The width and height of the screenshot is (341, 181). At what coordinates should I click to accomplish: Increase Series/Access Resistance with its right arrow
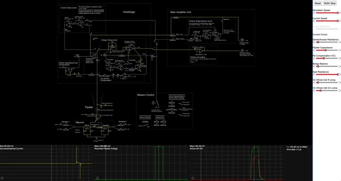pos(339,42)
